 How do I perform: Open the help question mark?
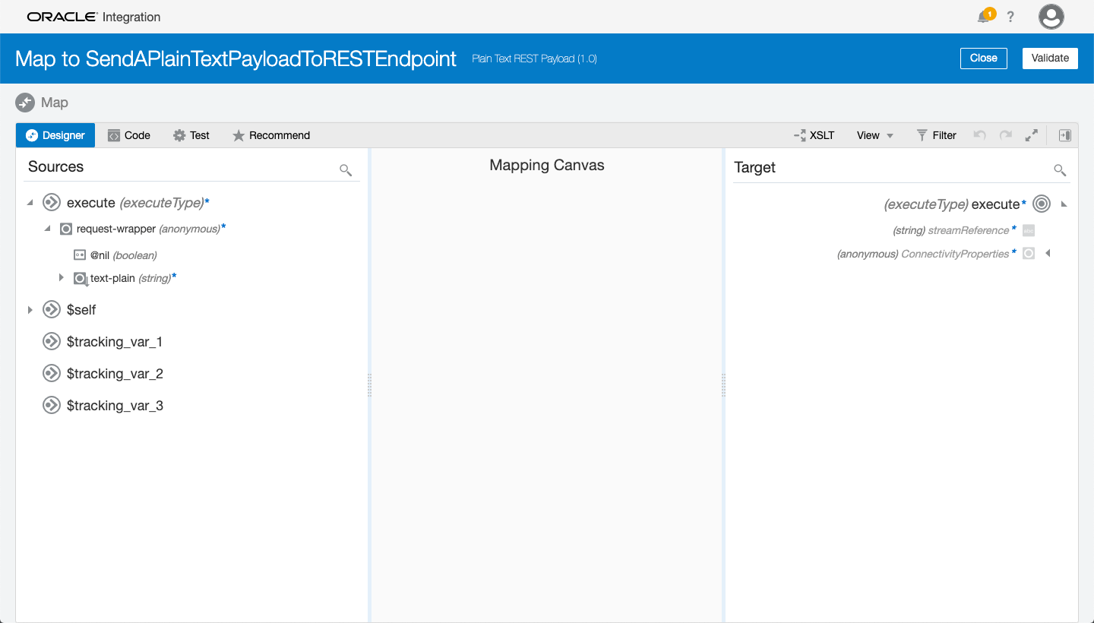pos(1010,17)
